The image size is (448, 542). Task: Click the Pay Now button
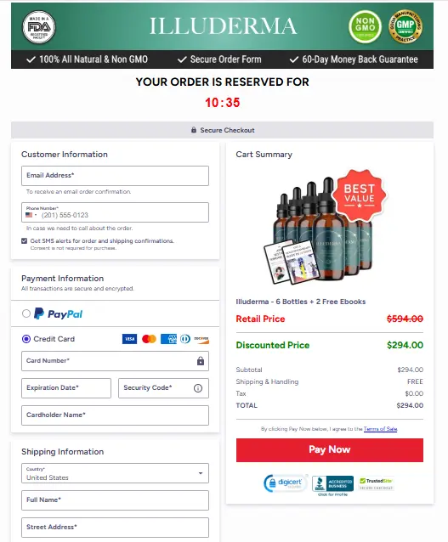coord(330,449)
